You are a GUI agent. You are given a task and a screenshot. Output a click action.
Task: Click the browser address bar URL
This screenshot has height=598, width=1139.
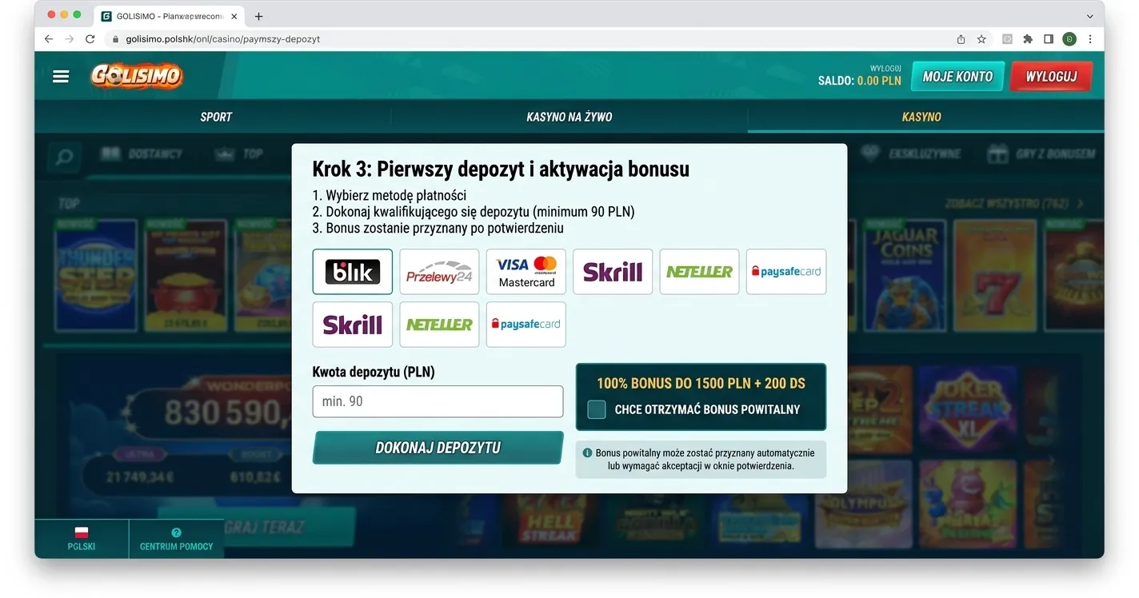[x=223, y=39]
